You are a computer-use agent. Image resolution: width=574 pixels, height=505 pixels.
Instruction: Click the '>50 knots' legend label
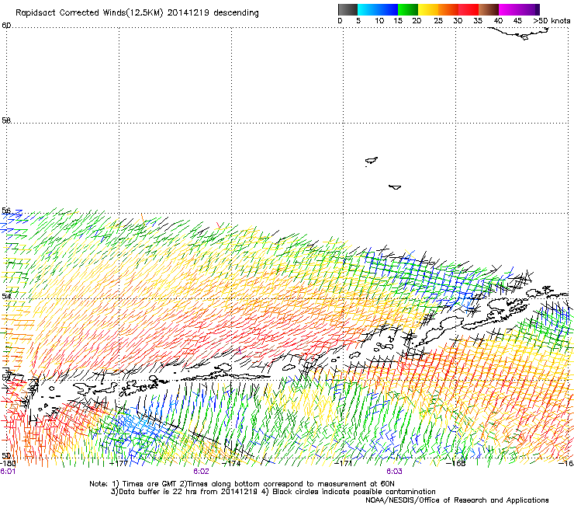[x=552, y=21]
